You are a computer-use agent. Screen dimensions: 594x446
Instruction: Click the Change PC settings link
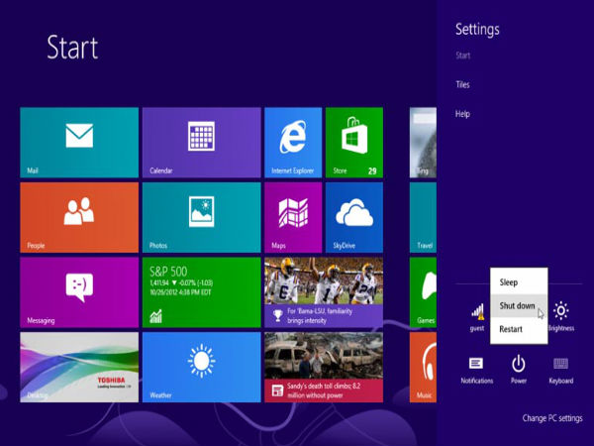(x=552, y=419)
